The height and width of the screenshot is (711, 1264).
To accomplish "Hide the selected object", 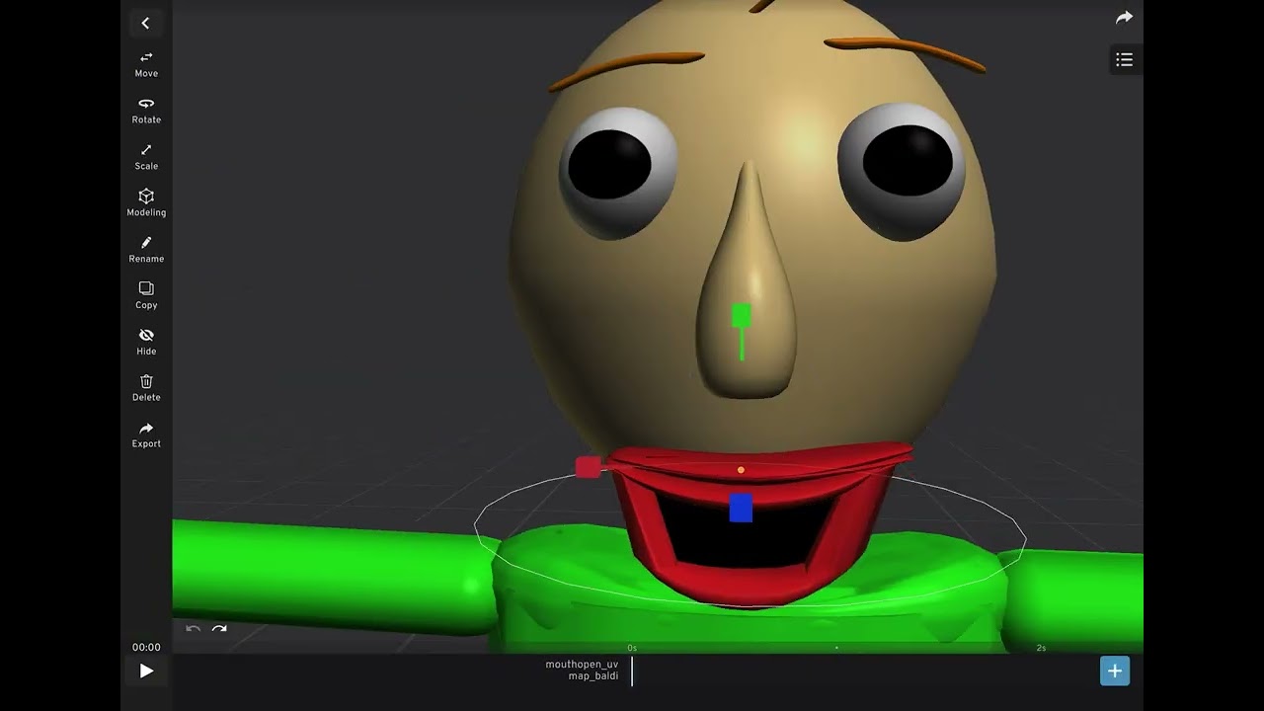I will tap(146, 342).
